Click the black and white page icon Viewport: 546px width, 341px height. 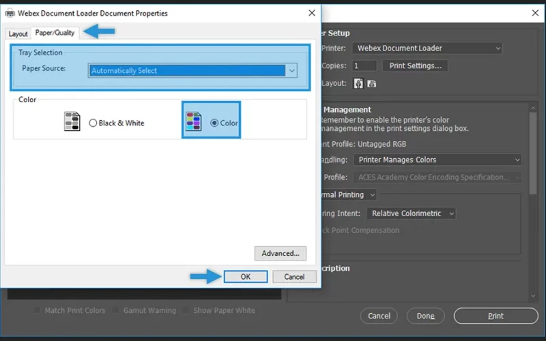coord(72,121)
